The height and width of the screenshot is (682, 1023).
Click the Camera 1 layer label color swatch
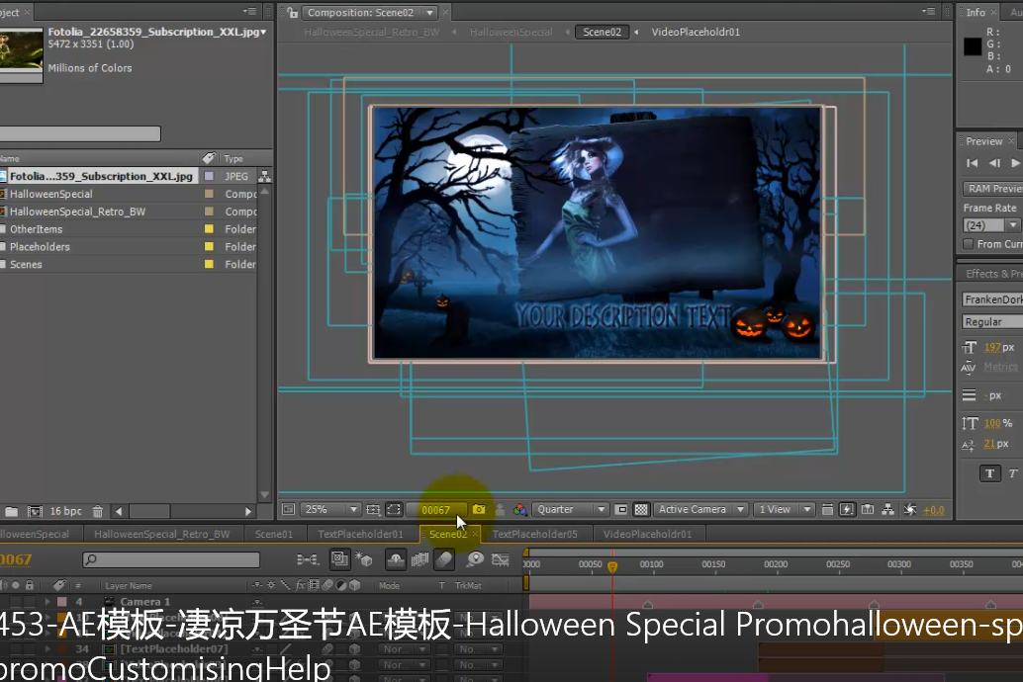(62, 601)
